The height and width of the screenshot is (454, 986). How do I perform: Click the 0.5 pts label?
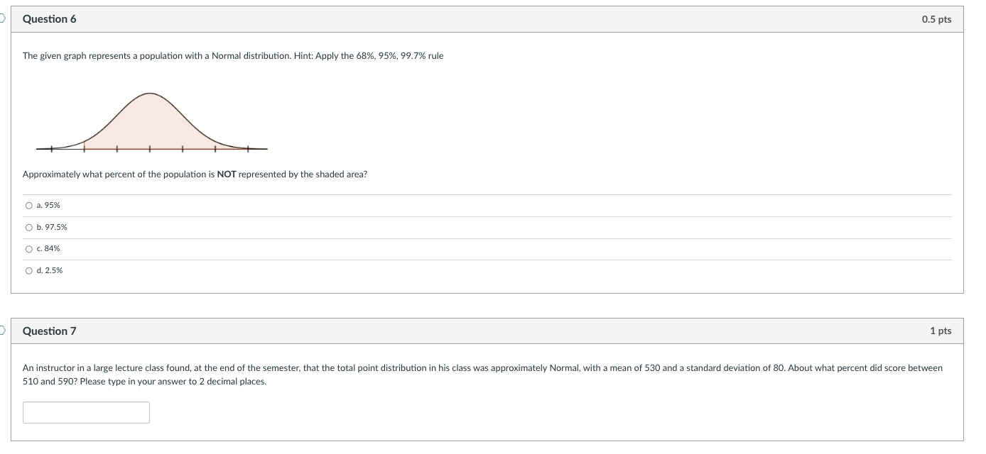click(936, 19)
